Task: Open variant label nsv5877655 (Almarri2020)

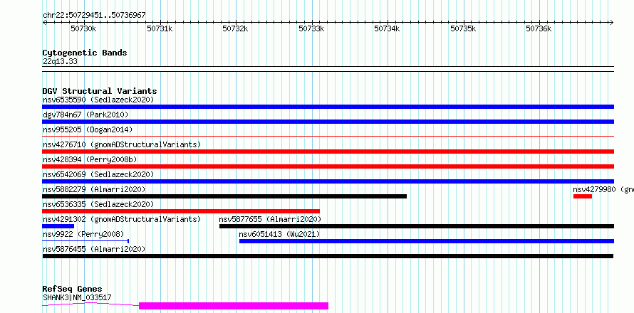Action: pyautogui.click(x=270, y=219)
